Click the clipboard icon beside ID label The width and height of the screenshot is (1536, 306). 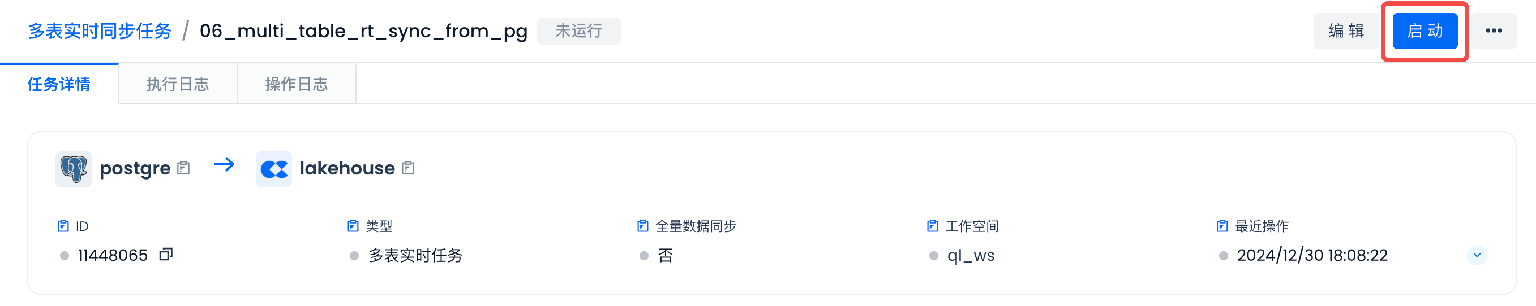coord(63,226)
